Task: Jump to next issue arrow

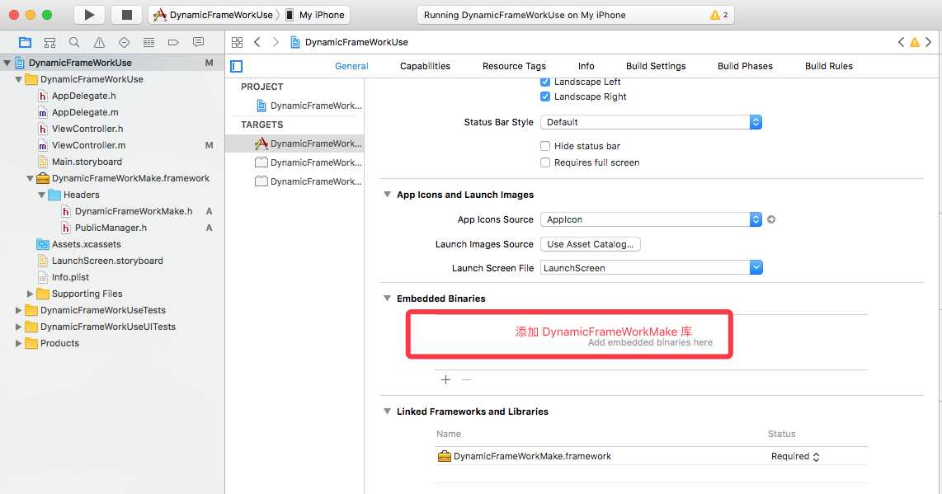Action: coord(929,42)
